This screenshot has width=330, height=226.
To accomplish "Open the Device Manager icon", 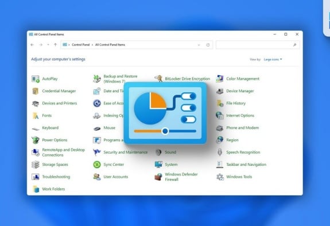I will pos(220,91).
